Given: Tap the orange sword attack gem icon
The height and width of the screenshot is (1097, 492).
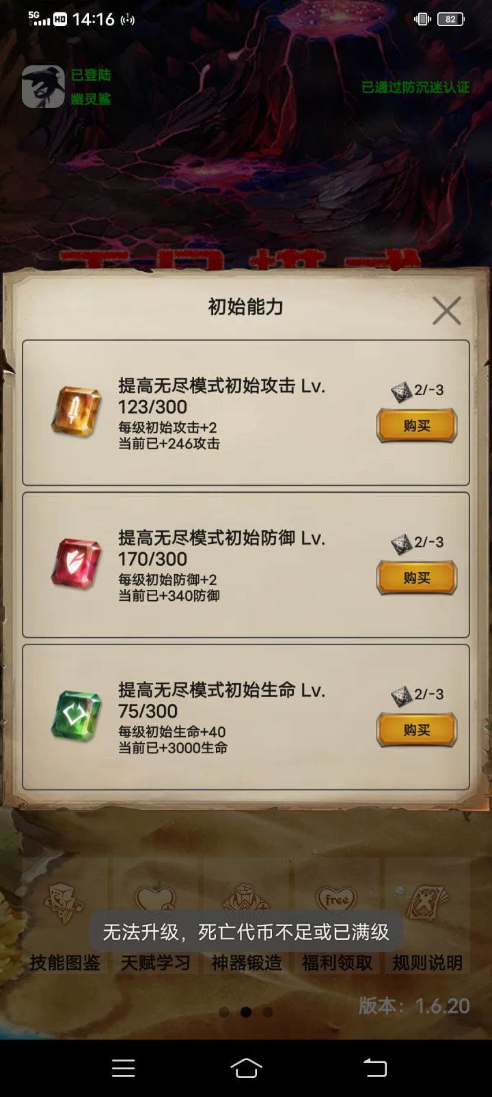Looking at the screenshot, I should coord(76,412).
